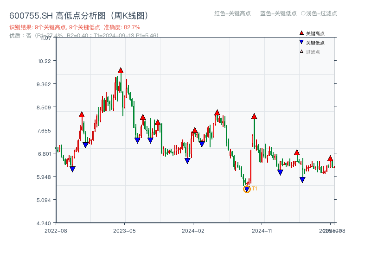Screen dimensions: 371x278
Task: Click the orange T1 marker on the chart
Action: [x=247, y=188]
